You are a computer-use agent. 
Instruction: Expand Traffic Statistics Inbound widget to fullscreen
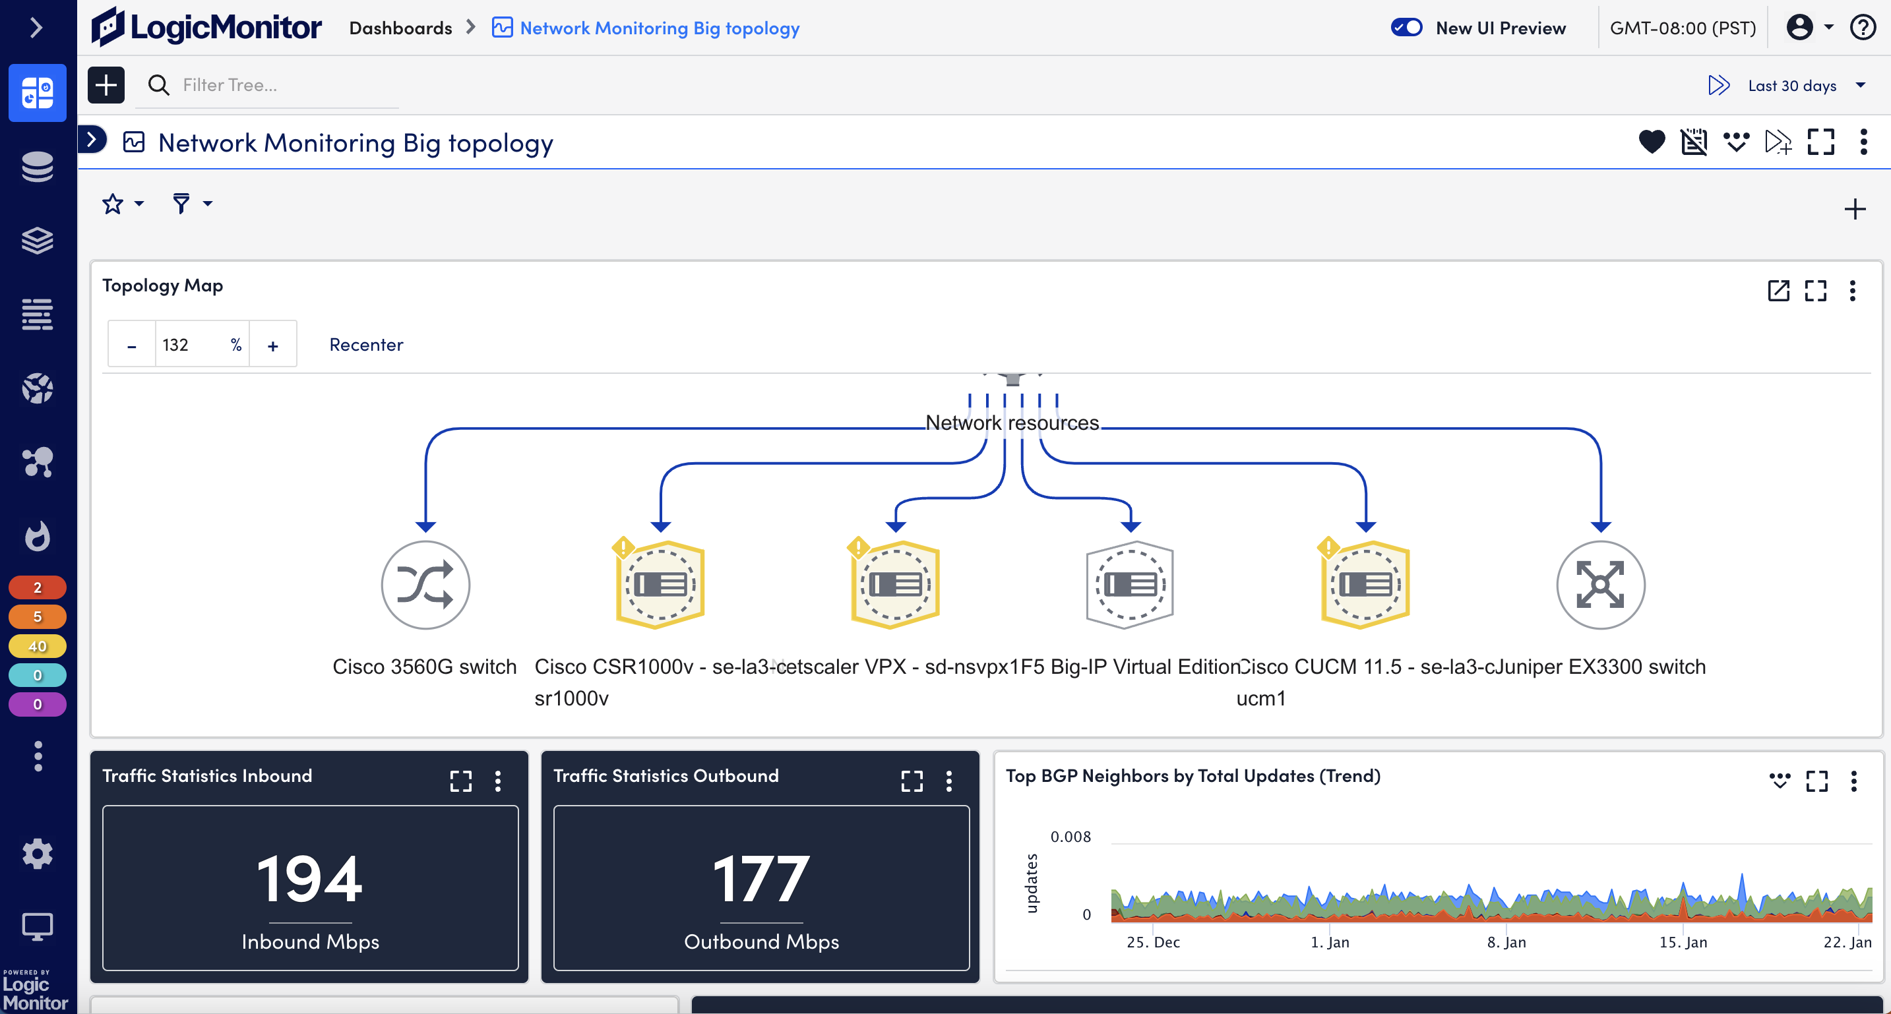point(460,781)
